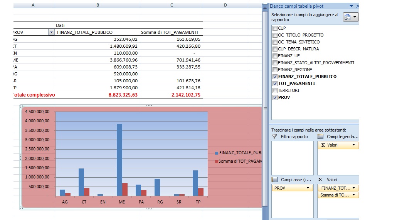
Task: Select cell with value 333.287,55
Action: pyautogui.click(x=172, y=67)
